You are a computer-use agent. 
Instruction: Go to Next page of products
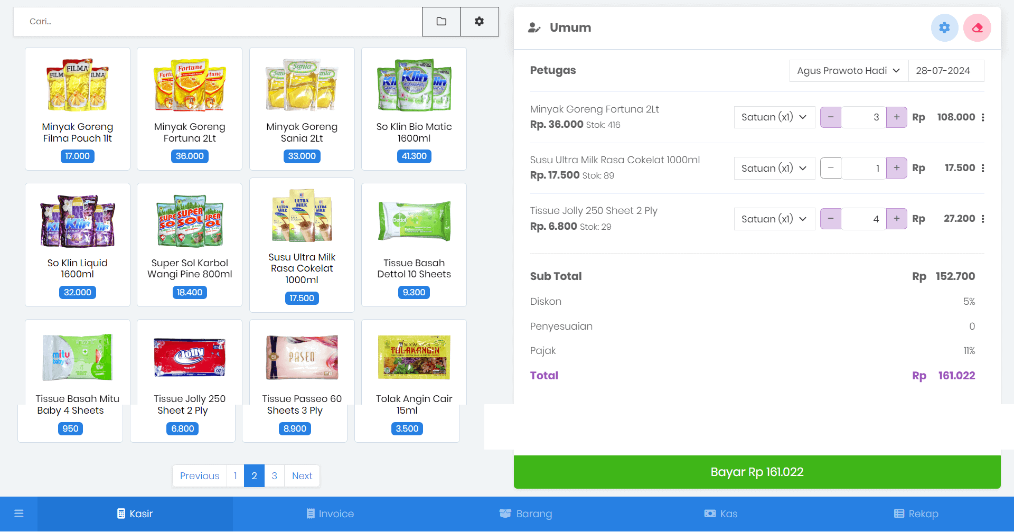(x=302, y=475)
